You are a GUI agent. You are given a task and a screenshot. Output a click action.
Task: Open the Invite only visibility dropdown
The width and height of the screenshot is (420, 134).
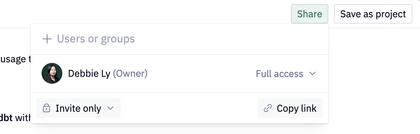click(78, 108)
